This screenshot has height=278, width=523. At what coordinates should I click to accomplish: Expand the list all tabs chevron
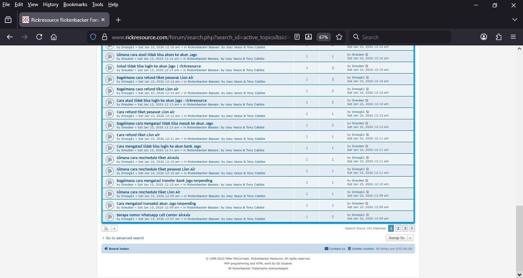pyautogui.click(x=514, y=20)
